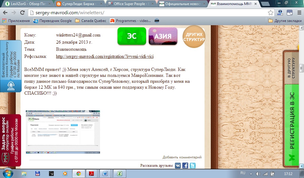Click the date text 26 декабря 2013 г.
304x178 pixels.
(74, 42)
